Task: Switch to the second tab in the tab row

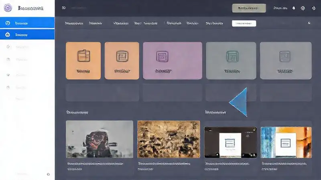Action: [x=95, y=23]
